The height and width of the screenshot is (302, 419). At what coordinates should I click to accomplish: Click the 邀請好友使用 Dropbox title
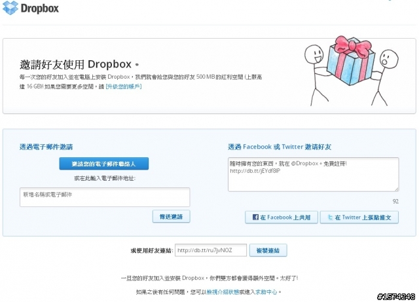pos(79,64)
